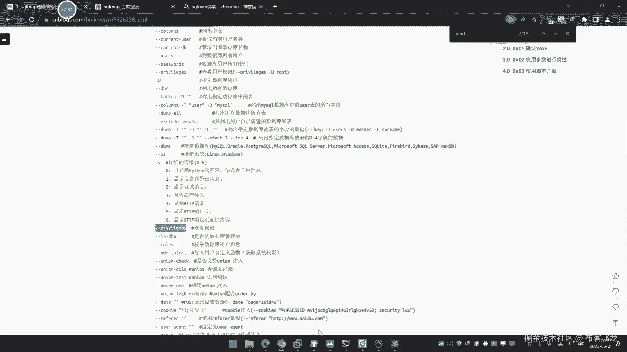The image size is (627, 352).
Task: Click the thumbs up like icon
Action: [616, 276]
